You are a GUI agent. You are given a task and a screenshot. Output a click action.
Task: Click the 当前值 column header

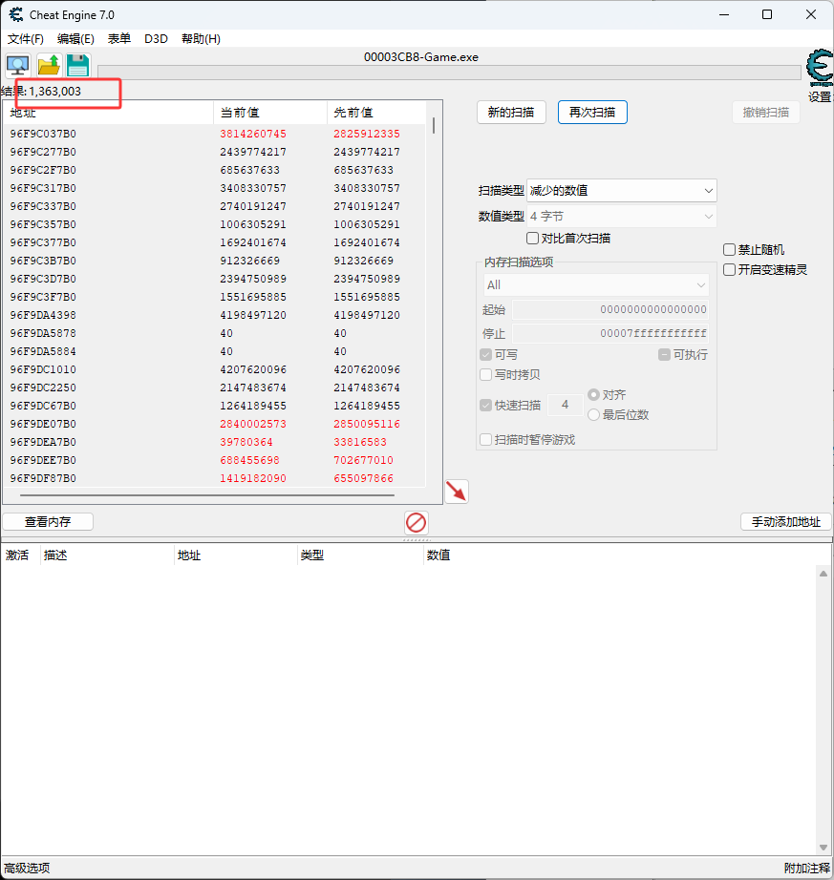(x=270, y=113)
